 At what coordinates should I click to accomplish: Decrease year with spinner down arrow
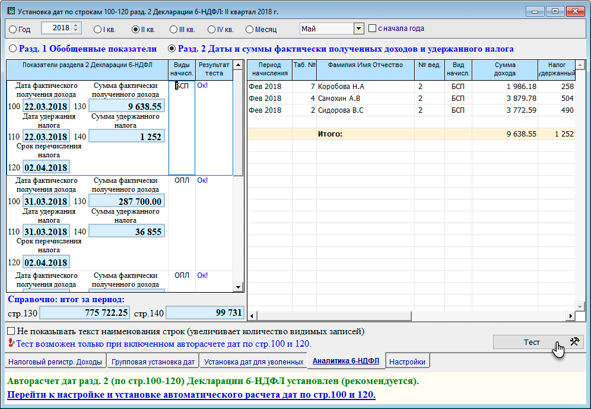[76, 30]
